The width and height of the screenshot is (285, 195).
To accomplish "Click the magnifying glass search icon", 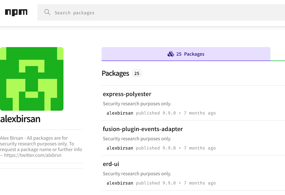I will pyautogui.click(x=47, y=12).
